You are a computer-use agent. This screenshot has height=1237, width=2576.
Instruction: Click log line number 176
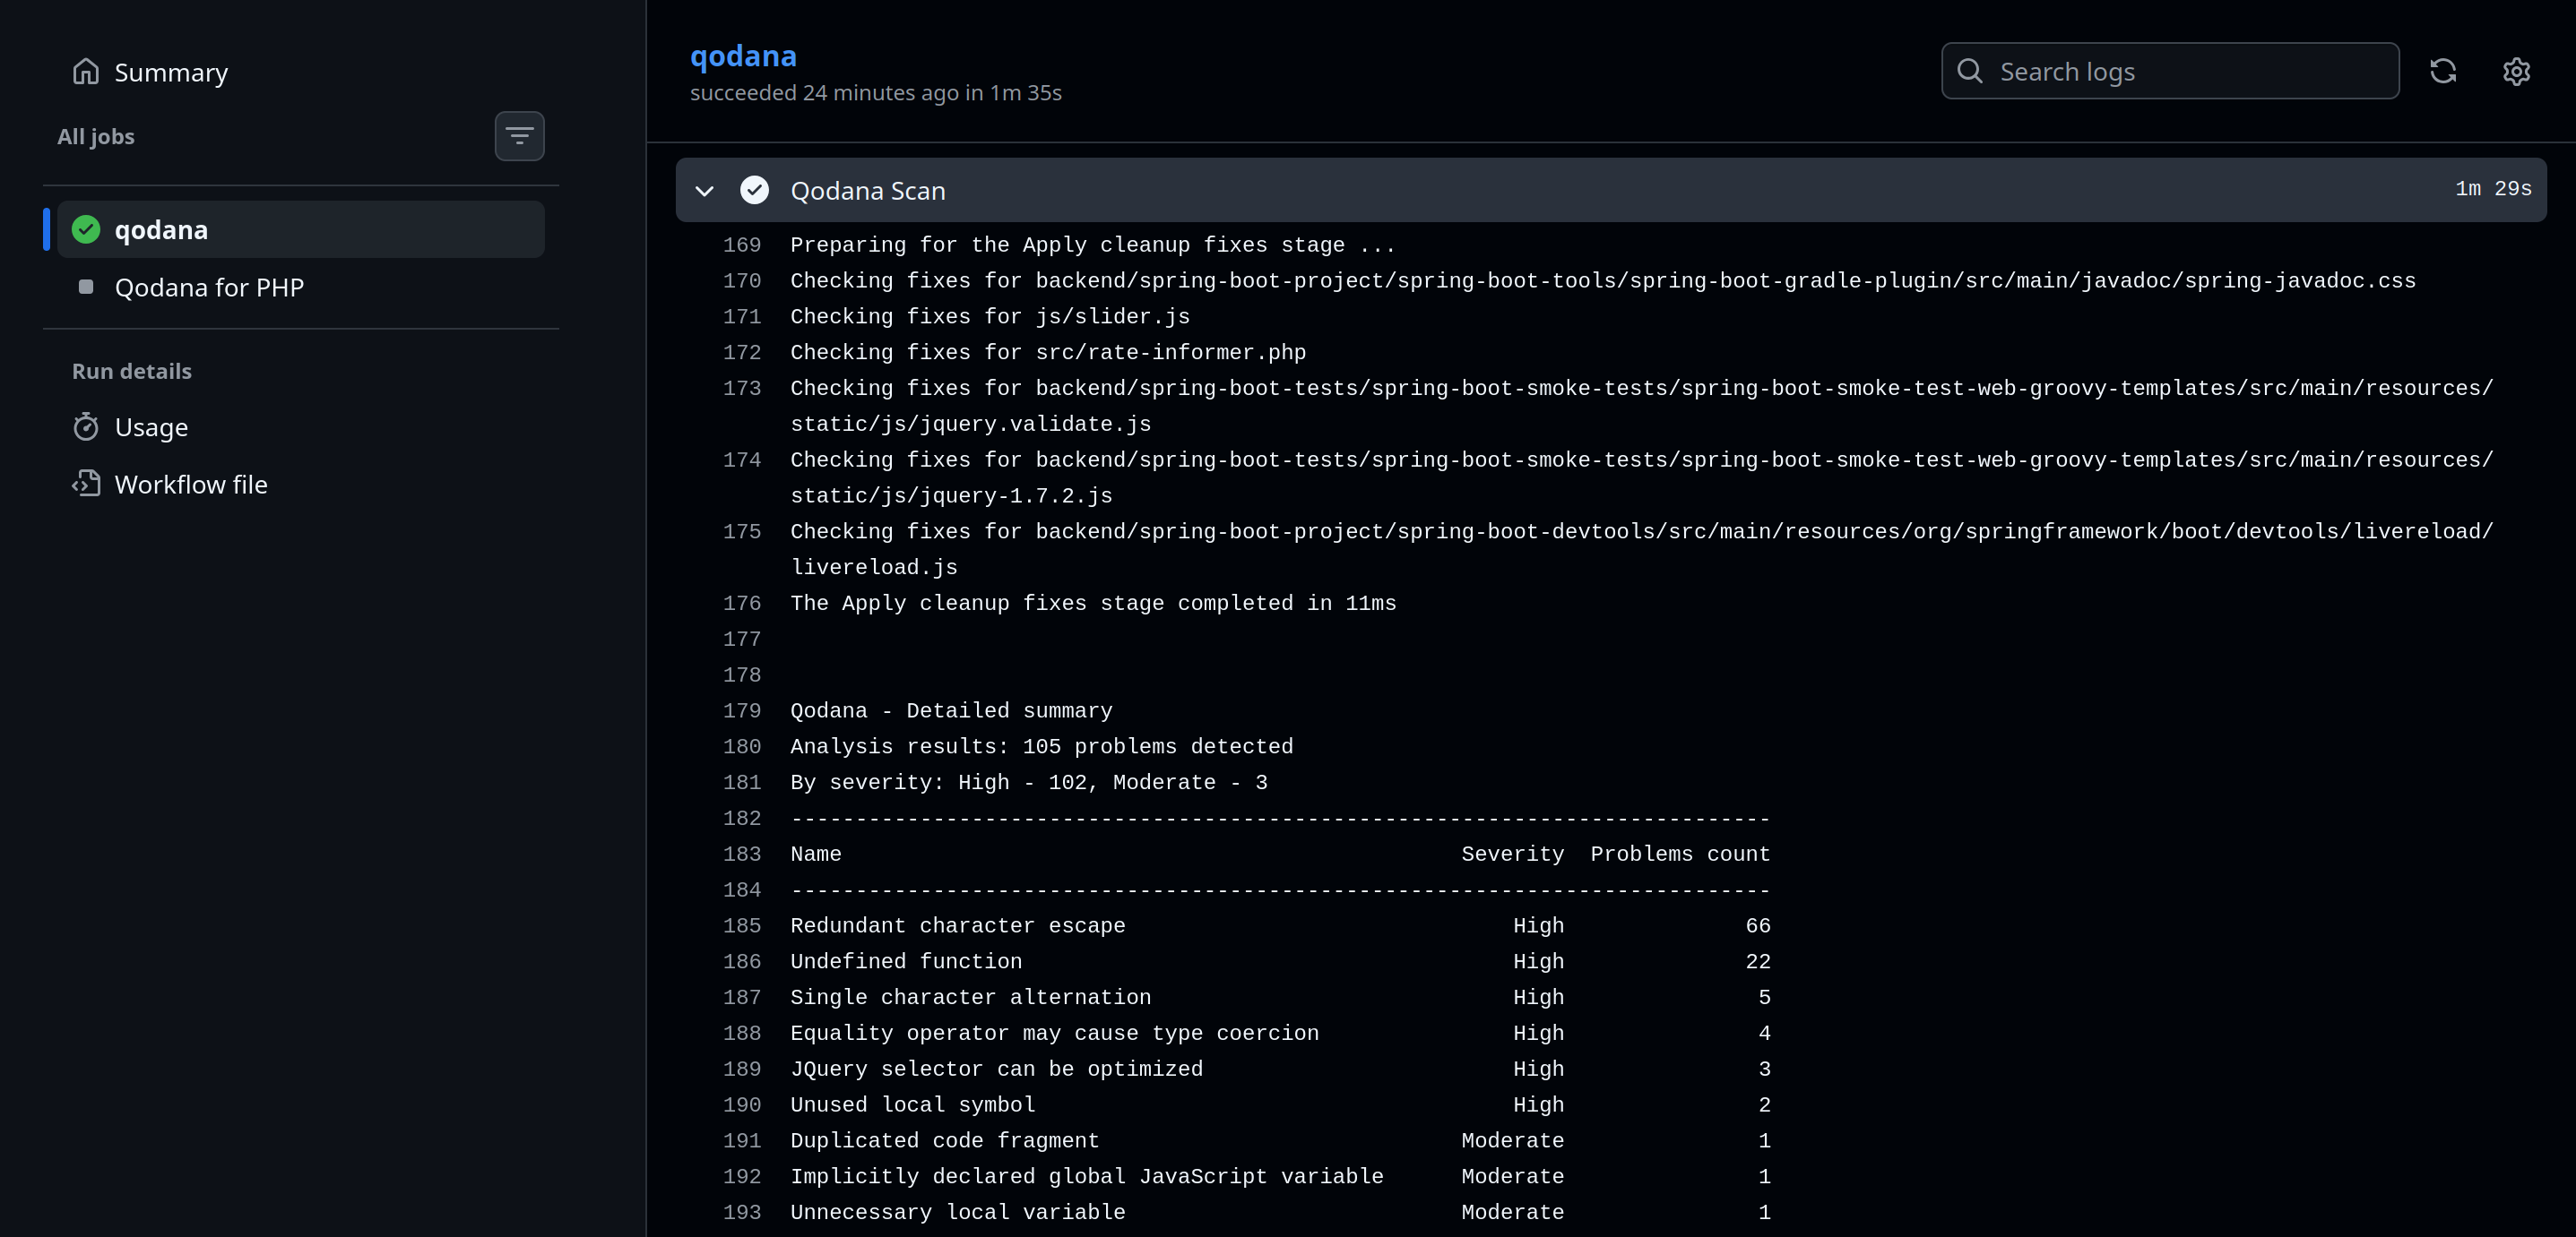[x=741, y=604]
